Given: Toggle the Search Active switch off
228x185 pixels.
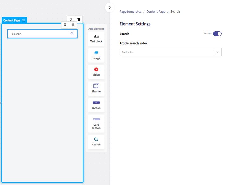Looking at the screenshot, I should [x=217, y=34].
